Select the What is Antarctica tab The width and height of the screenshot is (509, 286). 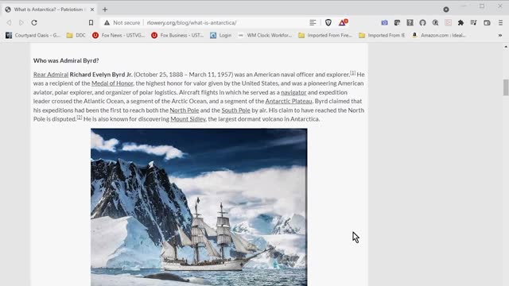tap(49, 10)
